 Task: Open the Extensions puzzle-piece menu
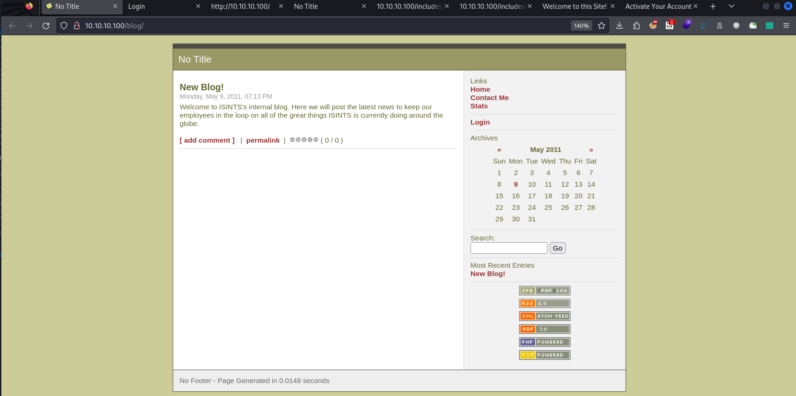coord(636,25)
